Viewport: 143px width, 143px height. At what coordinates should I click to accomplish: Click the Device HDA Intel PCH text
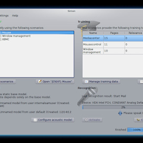[x=113, y=103]
